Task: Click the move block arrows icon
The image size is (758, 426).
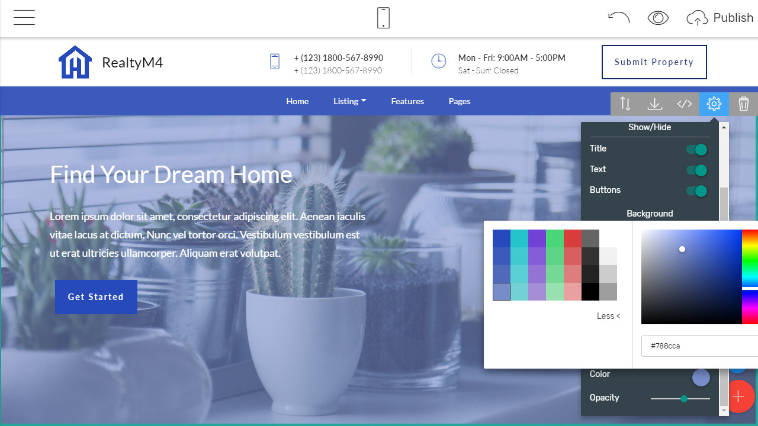Action: pos(625,104)
